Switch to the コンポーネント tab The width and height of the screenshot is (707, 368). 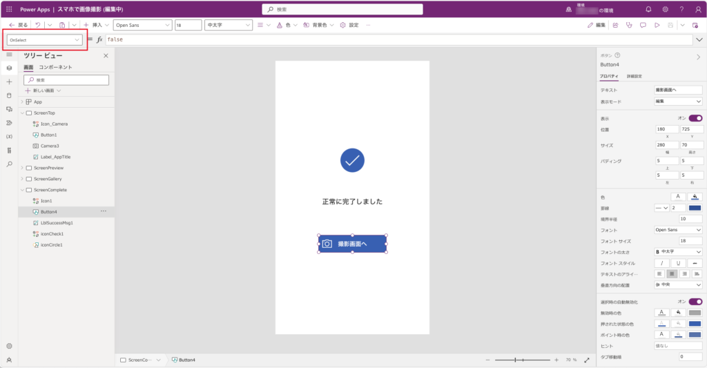(55, 68)
